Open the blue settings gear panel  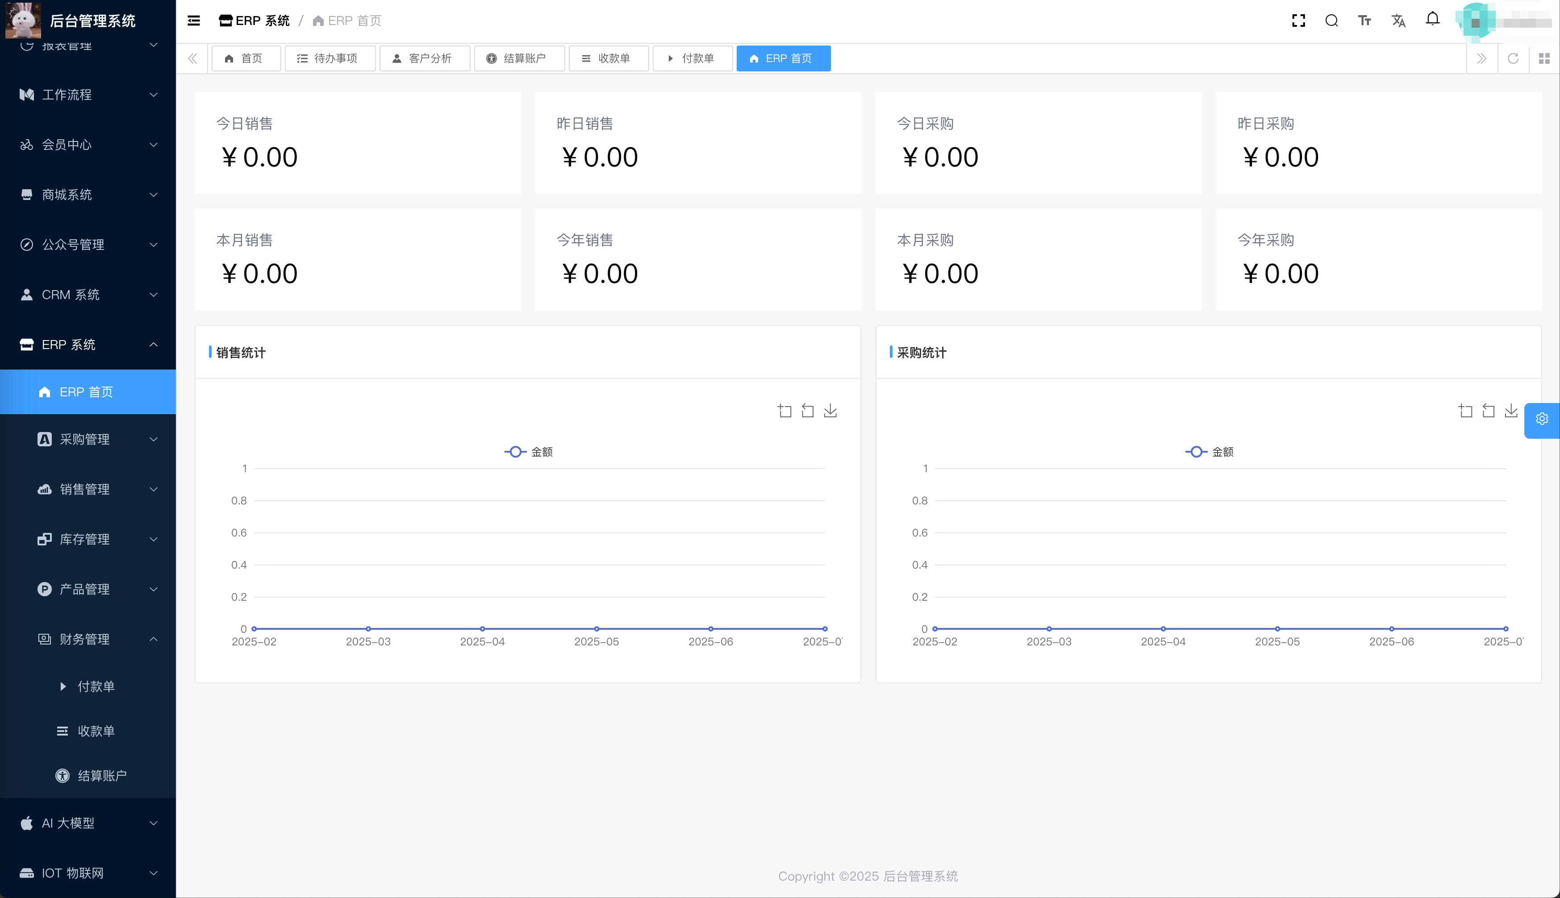click(1542, 420)
